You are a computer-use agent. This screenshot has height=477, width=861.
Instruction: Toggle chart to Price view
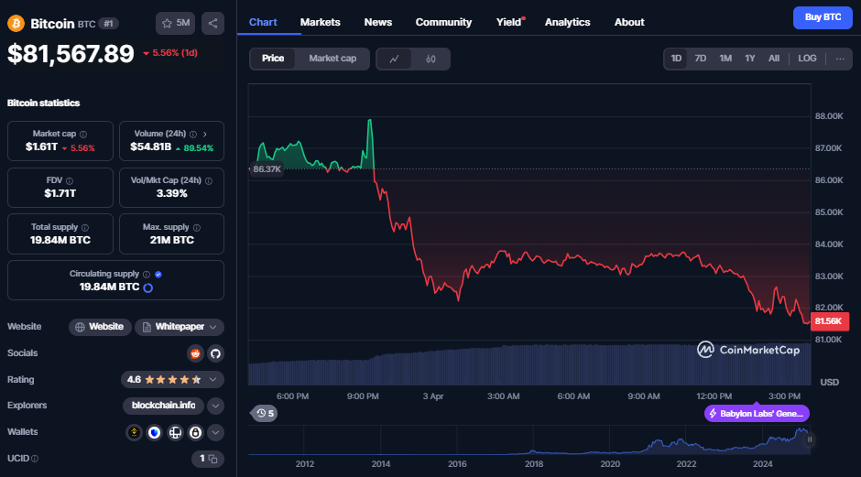click(273, 59)
